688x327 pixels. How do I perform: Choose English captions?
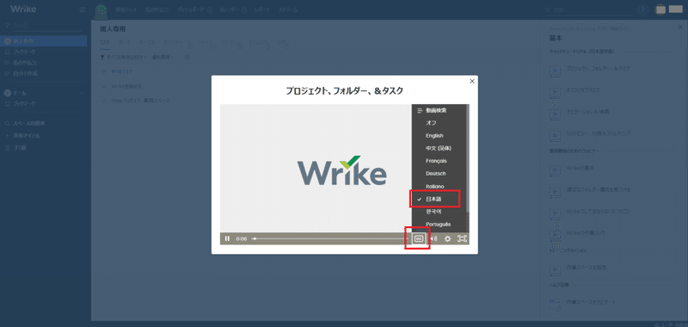point(434,136)
